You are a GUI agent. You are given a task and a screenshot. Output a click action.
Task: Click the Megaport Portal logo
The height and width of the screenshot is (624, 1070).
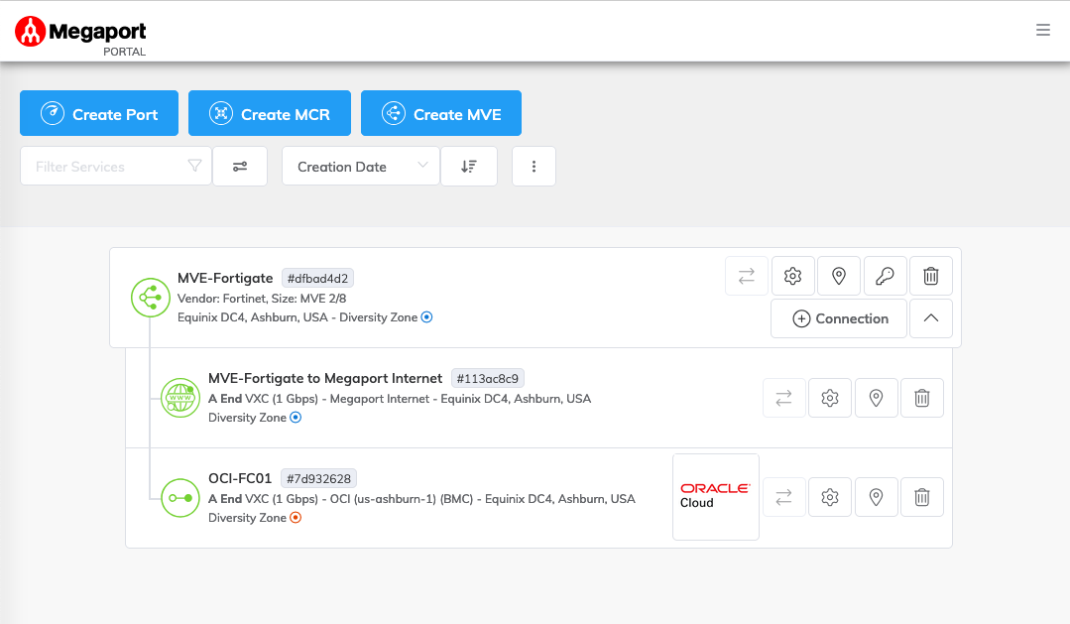click(x=80, y=36)
